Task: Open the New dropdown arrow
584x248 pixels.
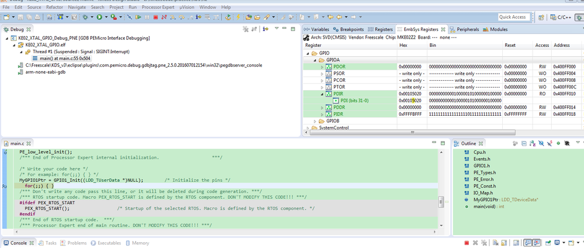Action: (x=13, y=17)
